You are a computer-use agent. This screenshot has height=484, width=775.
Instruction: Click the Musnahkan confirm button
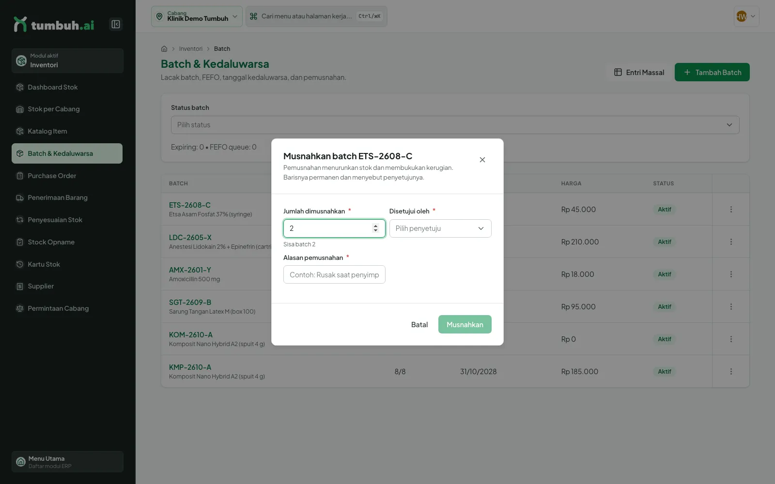465,324
